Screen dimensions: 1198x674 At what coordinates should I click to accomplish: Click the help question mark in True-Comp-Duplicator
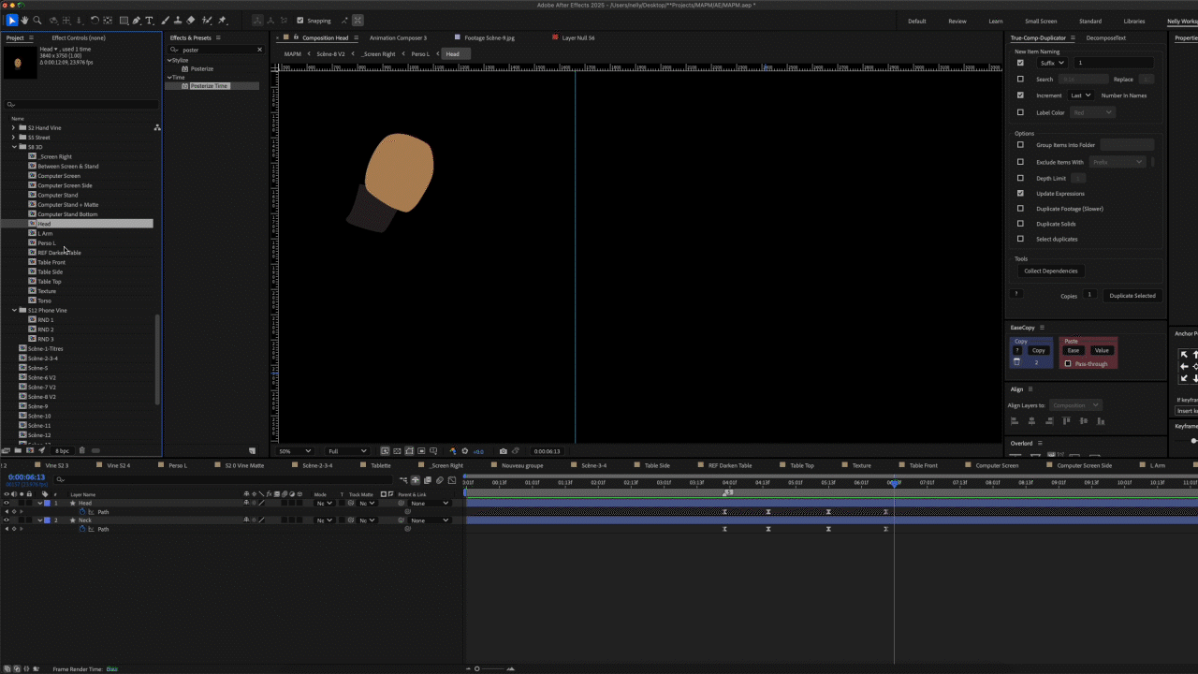pyautogui.click(x=1016, y=294)
